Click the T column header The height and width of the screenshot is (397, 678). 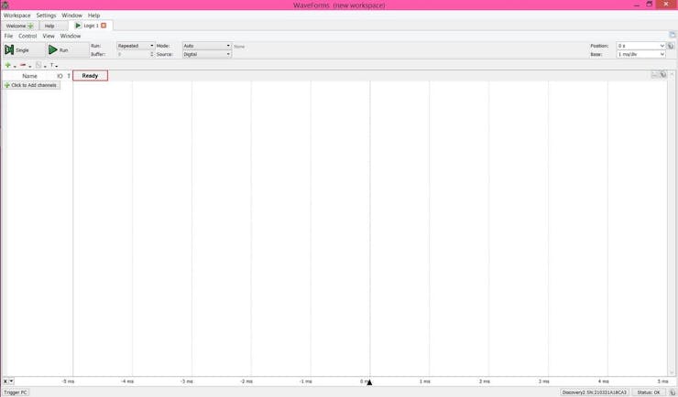pyautogui.click(x=69, y=76)
